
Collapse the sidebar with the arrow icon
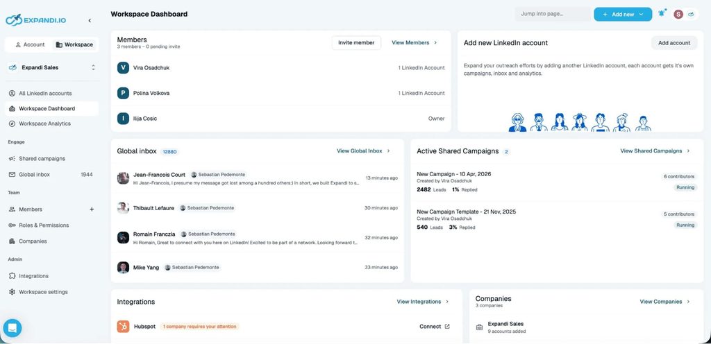(x=90, y=20)
